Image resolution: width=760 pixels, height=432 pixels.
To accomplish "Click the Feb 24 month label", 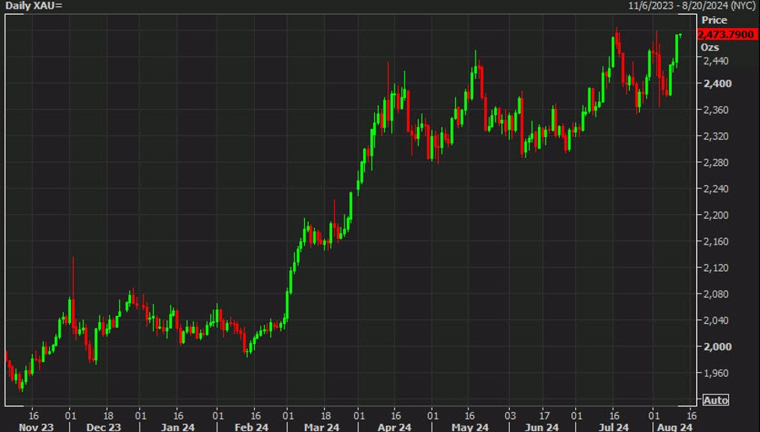I will [x=251, y=427].
